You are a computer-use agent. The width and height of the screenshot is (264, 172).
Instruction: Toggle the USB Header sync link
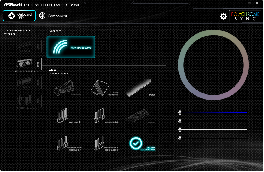(38, 101)
